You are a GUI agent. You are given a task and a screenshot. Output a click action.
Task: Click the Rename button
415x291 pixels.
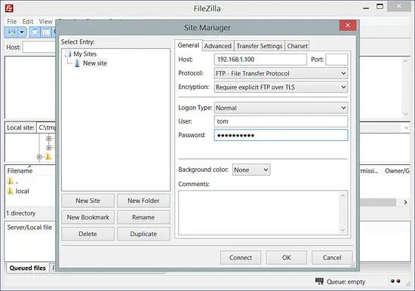(x=143, y=217)
